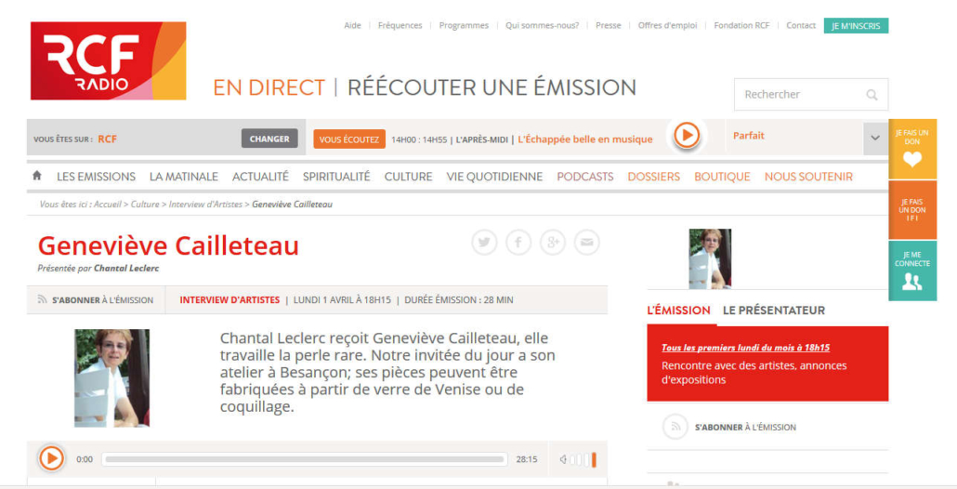Open the Fréquences link
This screenshot has height=489, width=957.
pos(400,26)
